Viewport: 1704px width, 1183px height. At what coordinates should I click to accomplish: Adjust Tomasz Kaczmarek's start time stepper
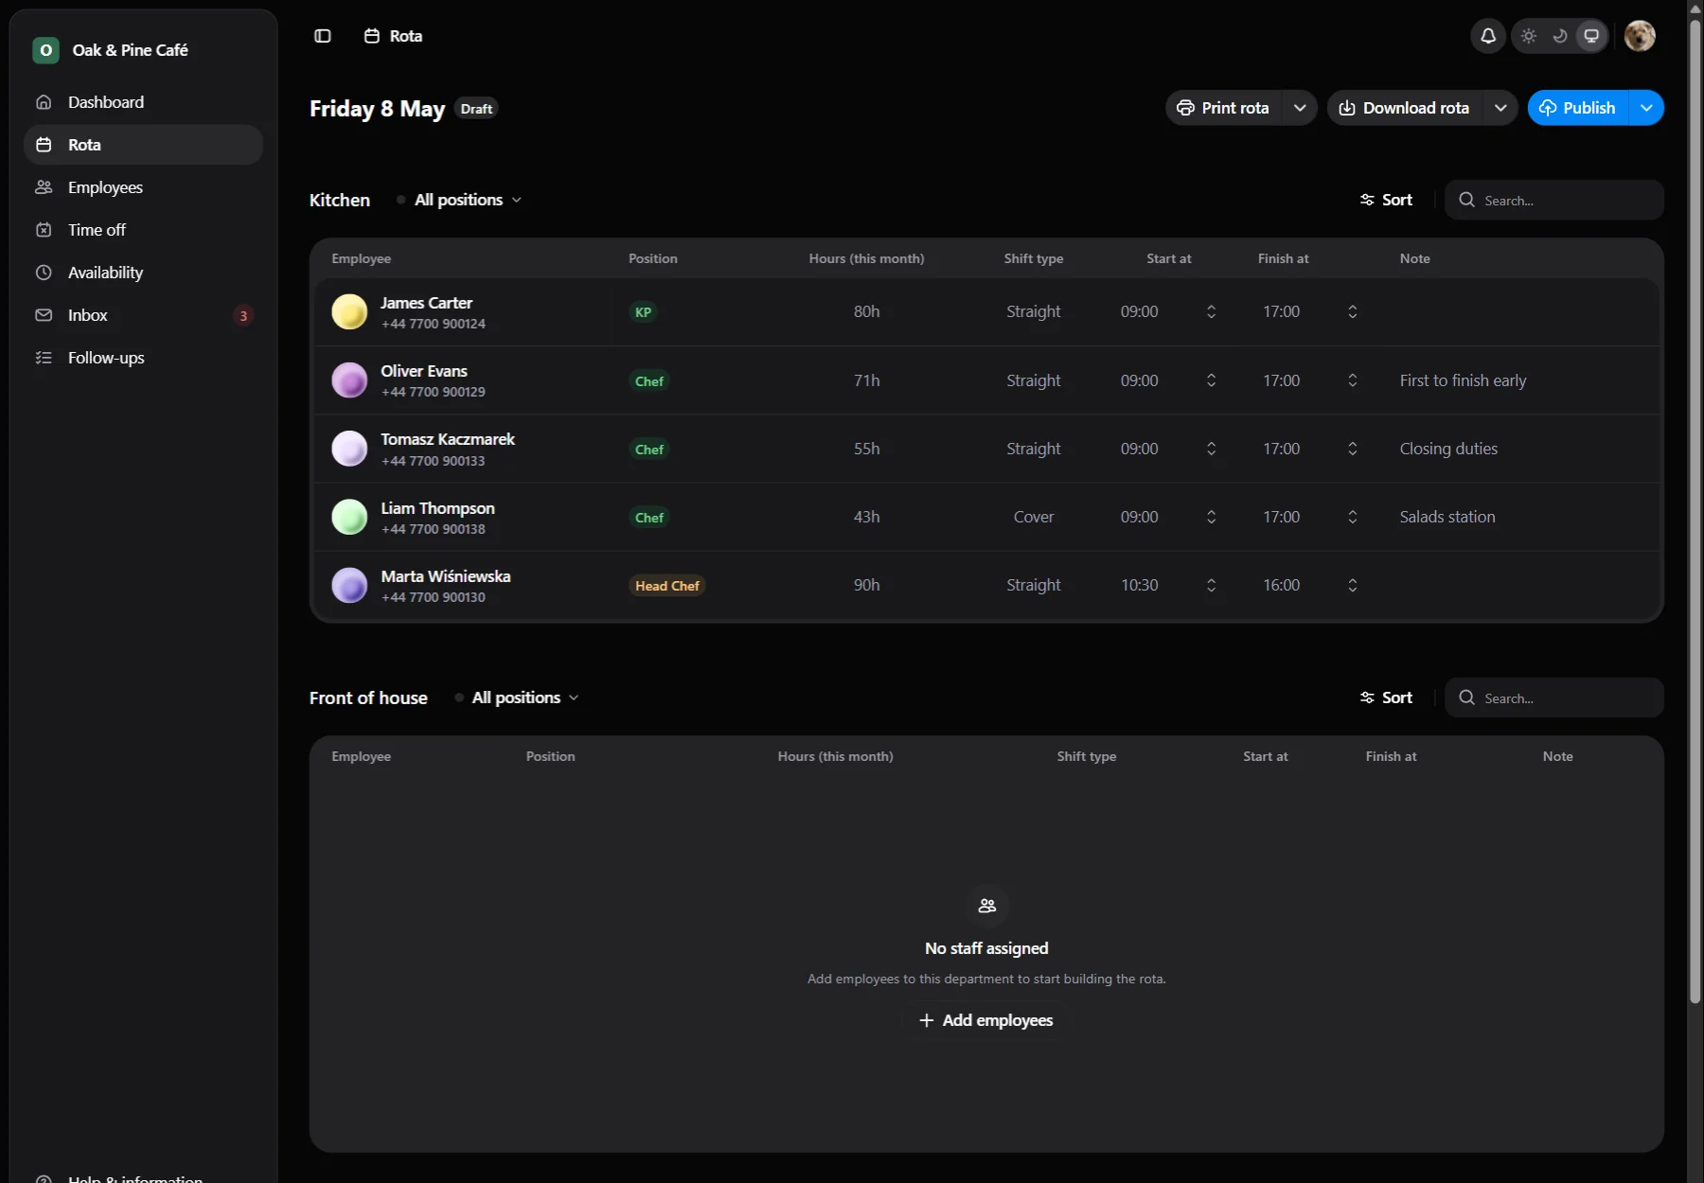click(1211, 449)
